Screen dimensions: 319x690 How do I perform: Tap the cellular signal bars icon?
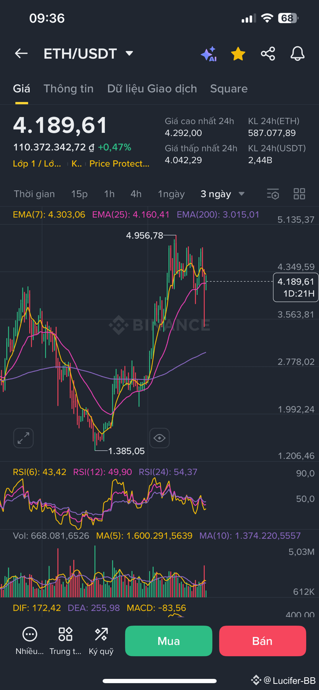[x=248, y=18]
